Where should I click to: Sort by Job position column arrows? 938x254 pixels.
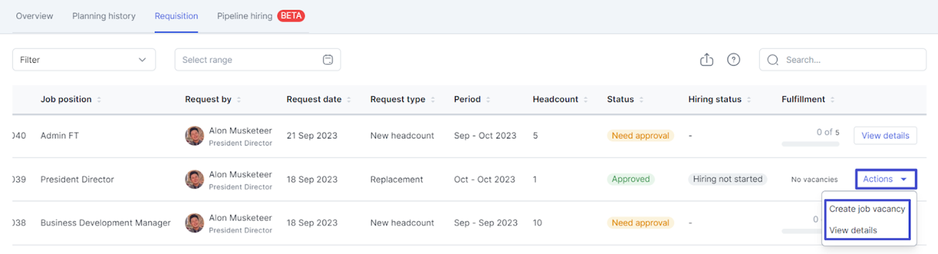click(x=99, y=100)
